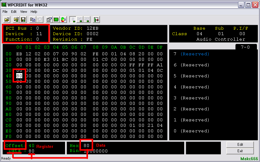Image resolution: width=260 pixels, height=162 pixels.
Task: Select the 7-0 bit range tab
Action: pos(246,47)
